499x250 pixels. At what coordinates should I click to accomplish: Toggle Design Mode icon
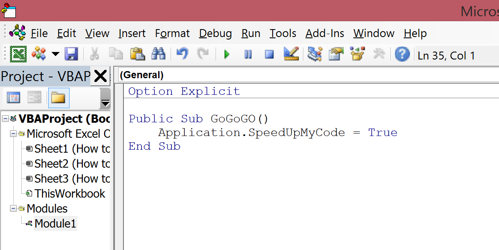291,54
